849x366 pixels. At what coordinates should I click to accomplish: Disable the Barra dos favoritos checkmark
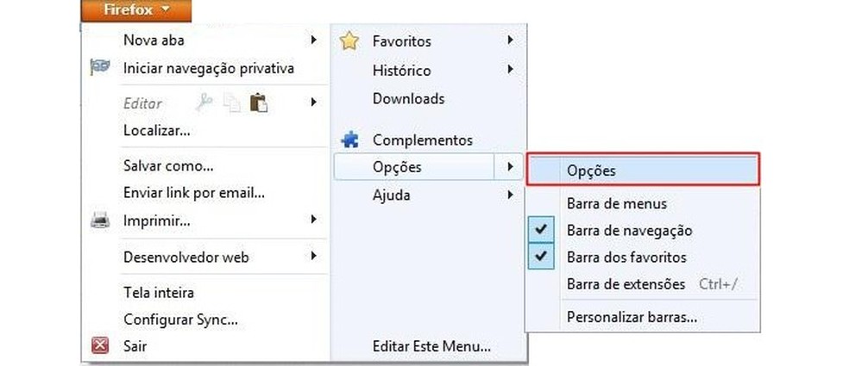(541, 257)
